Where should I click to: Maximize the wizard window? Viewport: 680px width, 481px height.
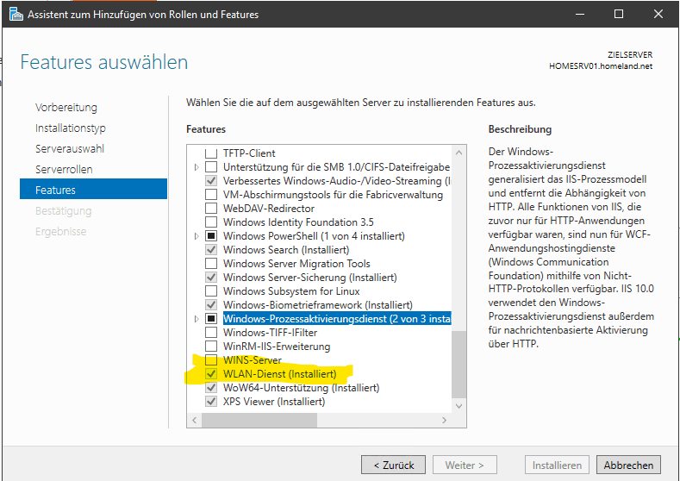619,14
